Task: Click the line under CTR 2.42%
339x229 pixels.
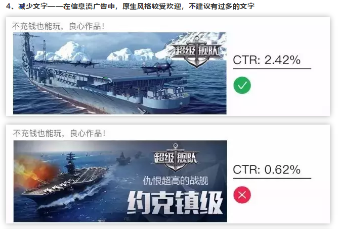Action: click(272, 69)
